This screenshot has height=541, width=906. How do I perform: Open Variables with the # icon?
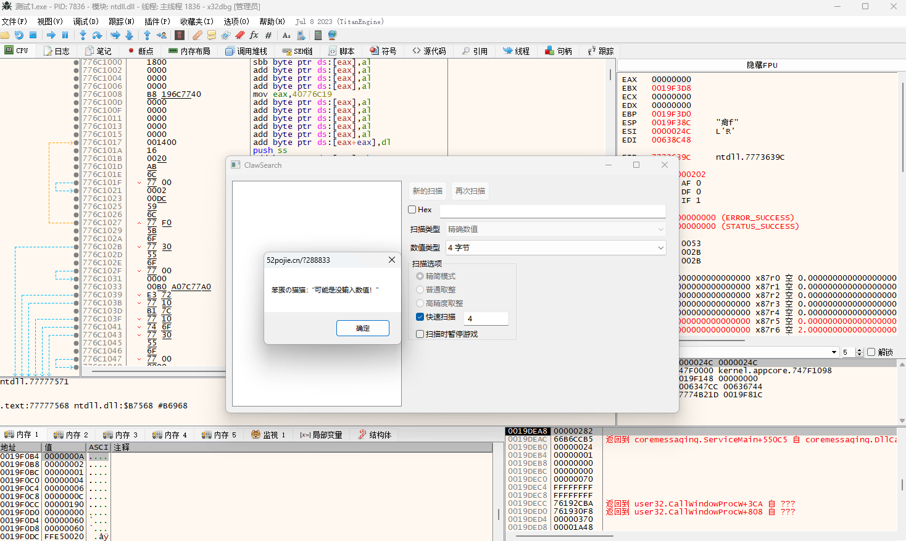[268, 35]
